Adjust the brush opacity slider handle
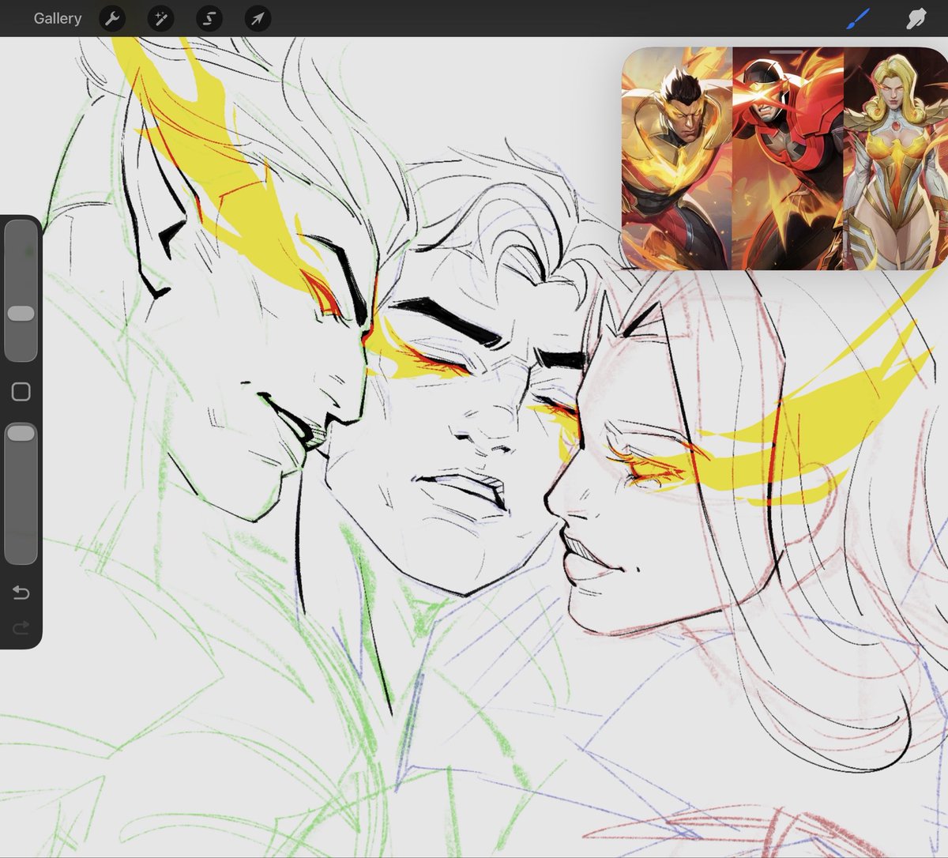Viewport: 948px width, 858px height. 21,433
